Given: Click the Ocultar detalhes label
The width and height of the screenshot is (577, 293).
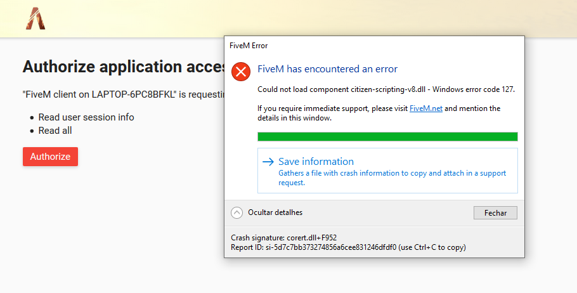Looking at the screenshot, I should tap(275, 212).
